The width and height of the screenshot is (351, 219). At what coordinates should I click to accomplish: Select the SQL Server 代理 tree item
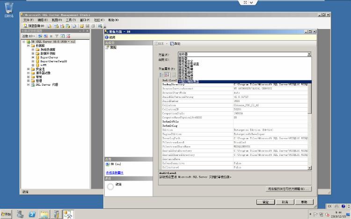[47, 85]
